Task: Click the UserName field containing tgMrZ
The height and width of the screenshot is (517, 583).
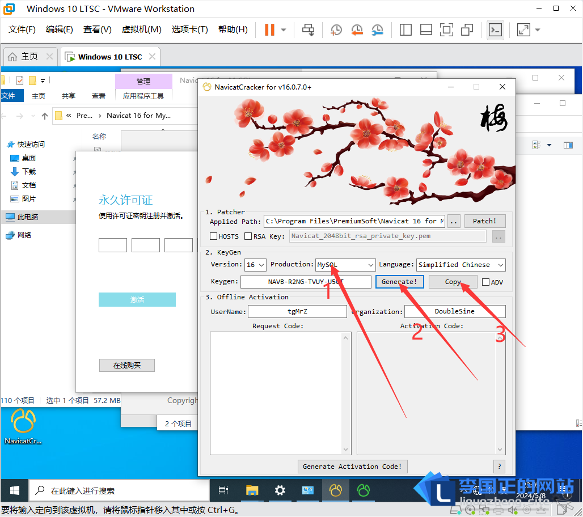Action: 297,311
